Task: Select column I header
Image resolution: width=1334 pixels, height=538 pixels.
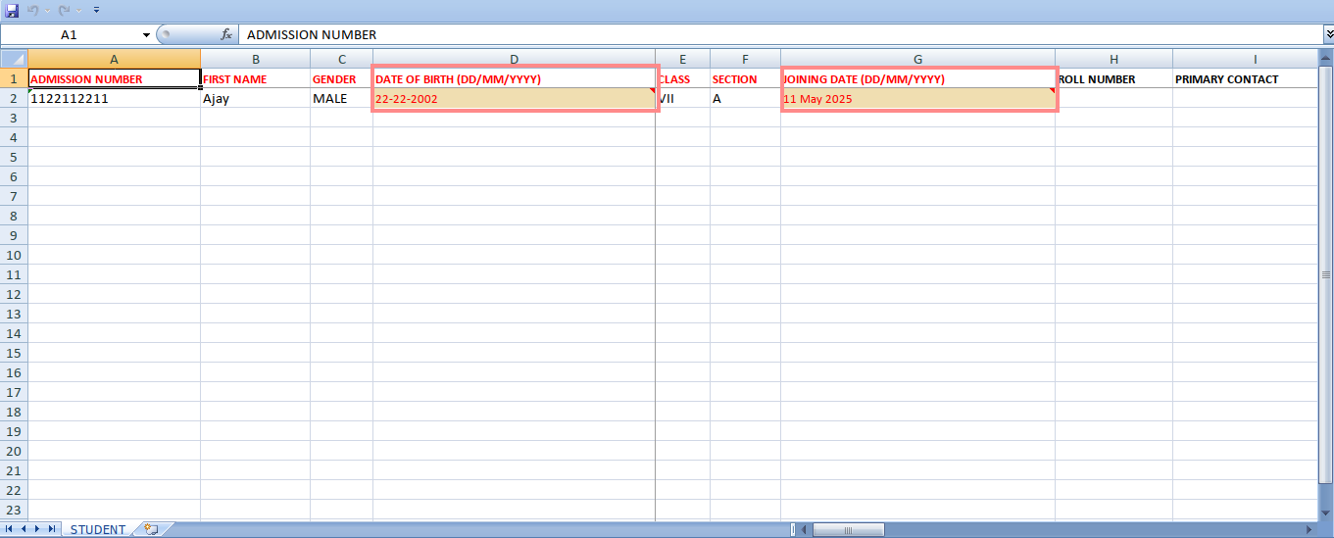Action: [1246, 59]
